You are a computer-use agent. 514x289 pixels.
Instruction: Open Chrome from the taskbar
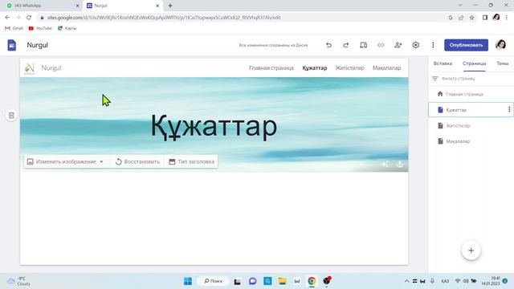pos(312,281)
